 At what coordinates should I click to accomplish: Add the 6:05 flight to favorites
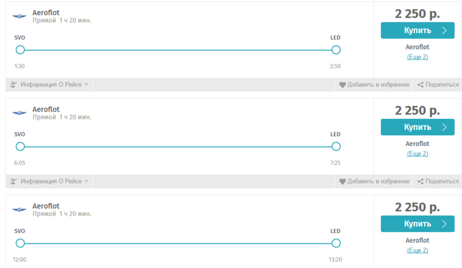378,181
